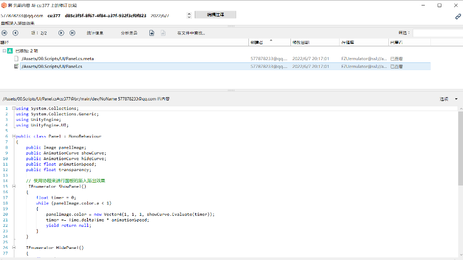This screenshot has height=260, width=463.
Task: Click the changeset comment text under the header
Action: coord(17,23)
